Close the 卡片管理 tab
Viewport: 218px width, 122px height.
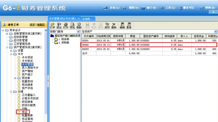pyautogui.click(x=79, y=18)
